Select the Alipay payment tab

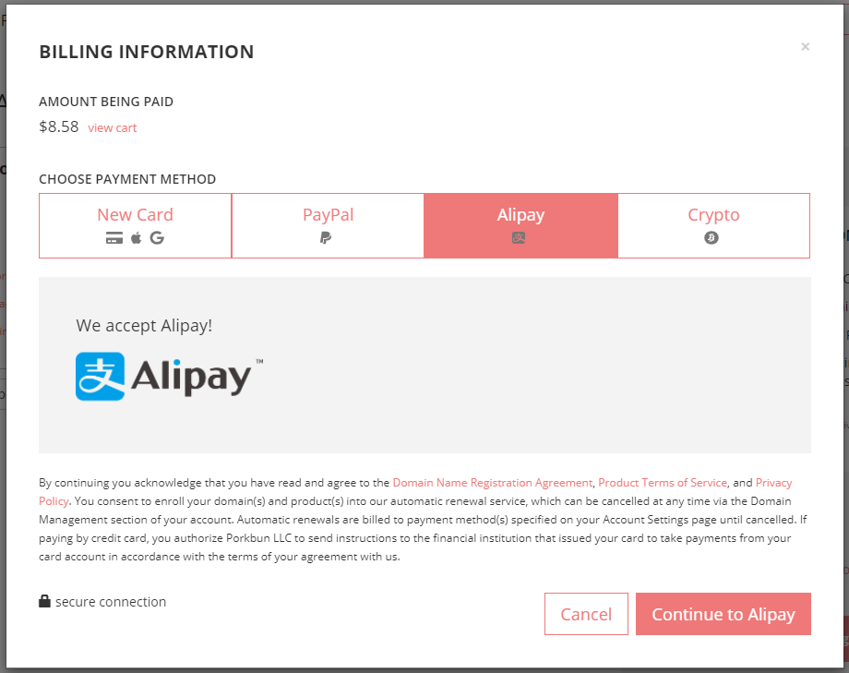click(520, 225)
